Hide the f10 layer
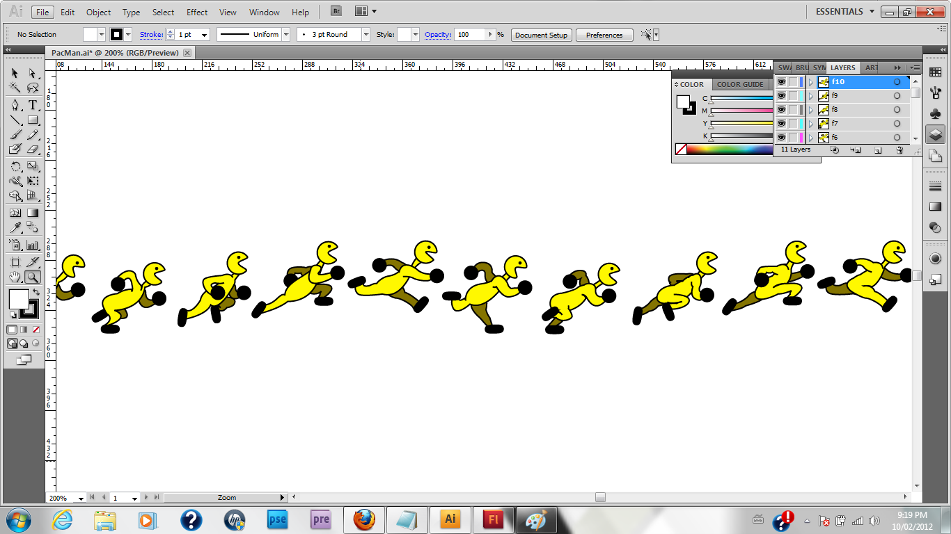Image resolution: width=951 pixels, height=534 pixels. pos(782,81)
